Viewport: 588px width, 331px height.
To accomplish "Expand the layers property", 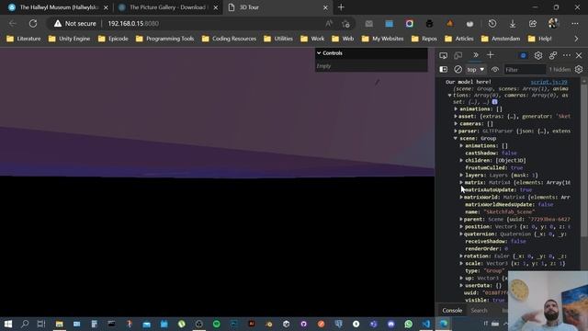I will (x=461, y=175).
